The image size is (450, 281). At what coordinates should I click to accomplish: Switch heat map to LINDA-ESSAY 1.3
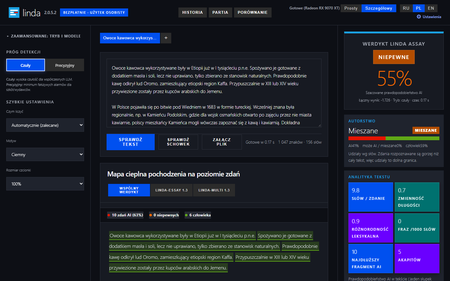(172, 190)
